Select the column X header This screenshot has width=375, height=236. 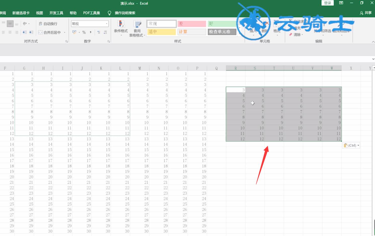tap(351, 68)
